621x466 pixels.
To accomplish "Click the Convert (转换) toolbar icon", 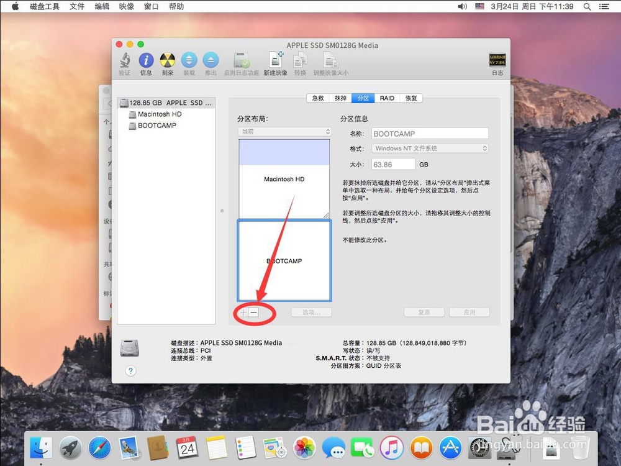I will tap(300, 61).
